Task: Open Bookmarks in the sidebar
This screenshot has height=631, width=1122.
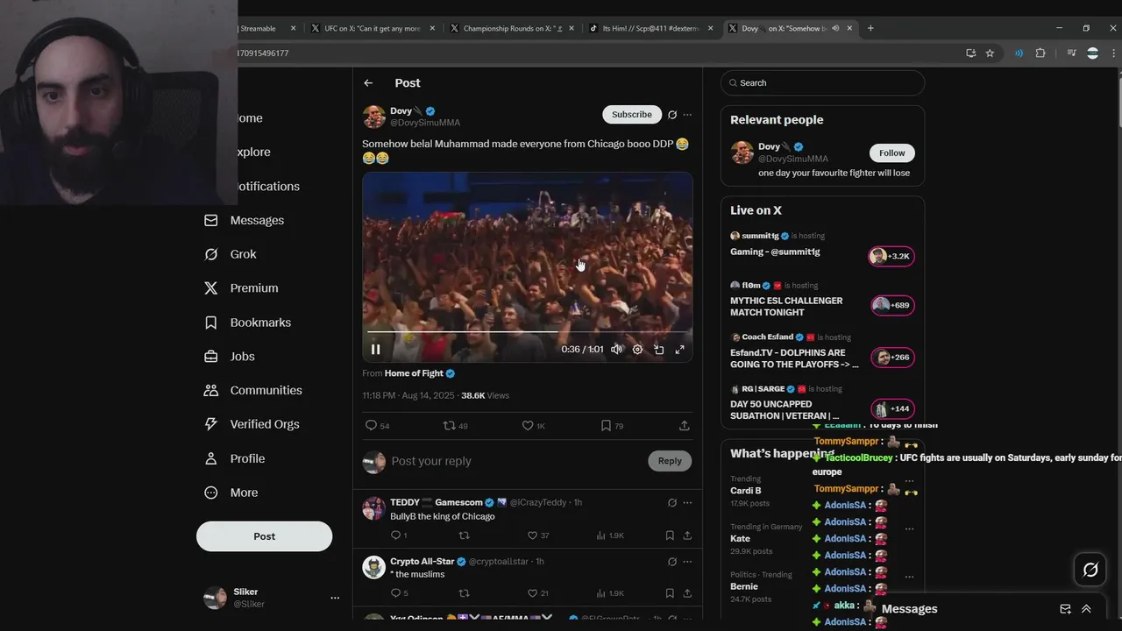Action: tap(247, 323)
